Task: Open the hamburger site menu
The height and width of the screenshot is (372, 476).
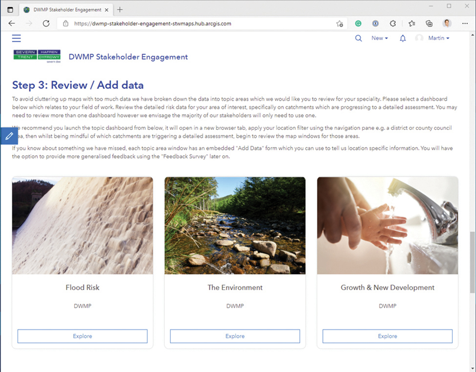Action: [16, 39]
